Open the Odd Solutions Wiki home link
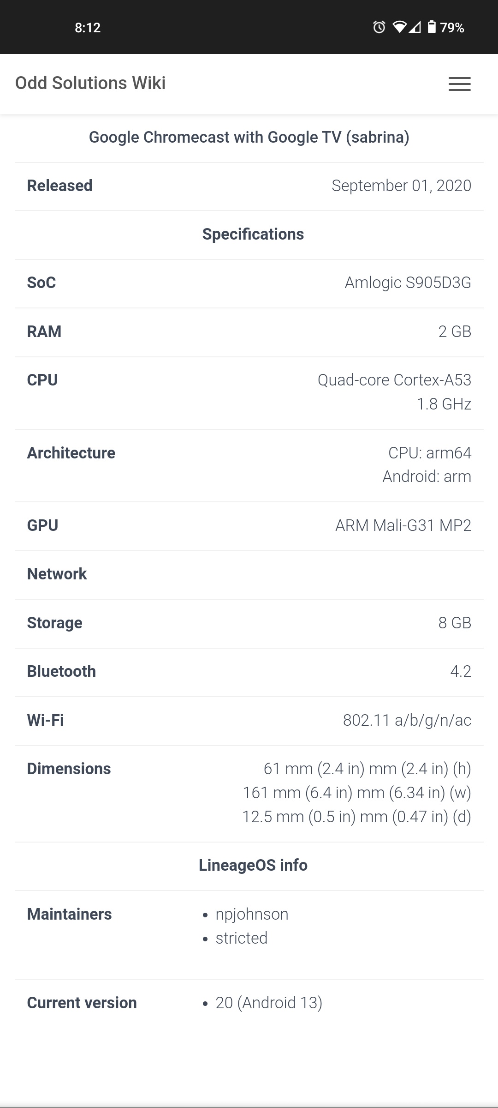498x1108 pixels. (90, 83)
